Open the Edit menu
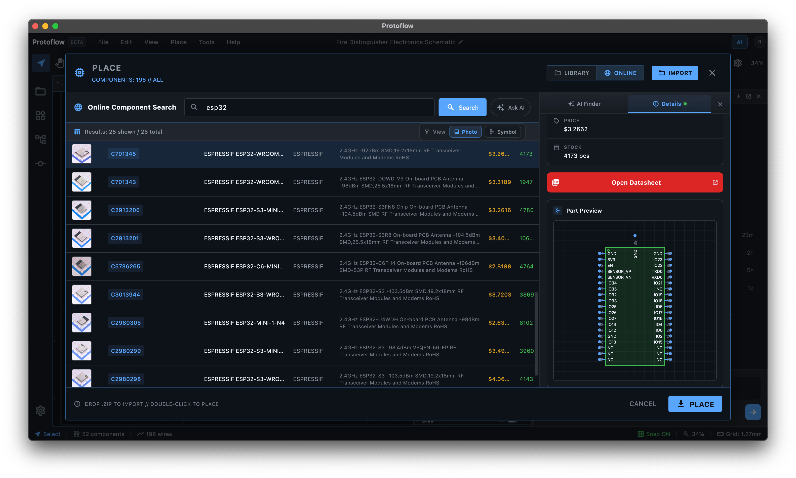The width and height of the screenshot is (796, 478). tap(126, 42)
